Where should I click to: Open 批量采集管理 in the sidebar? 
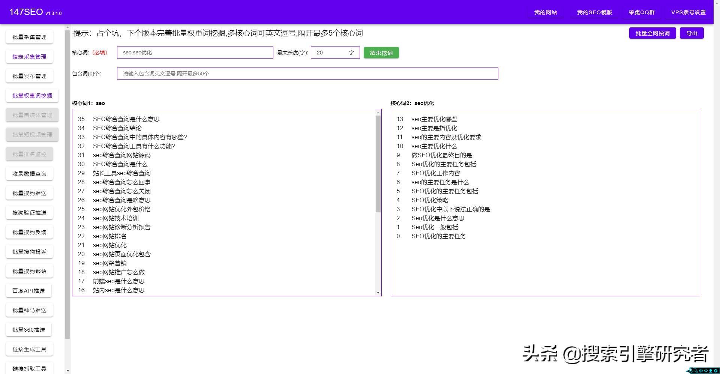[x=29, y=37]
